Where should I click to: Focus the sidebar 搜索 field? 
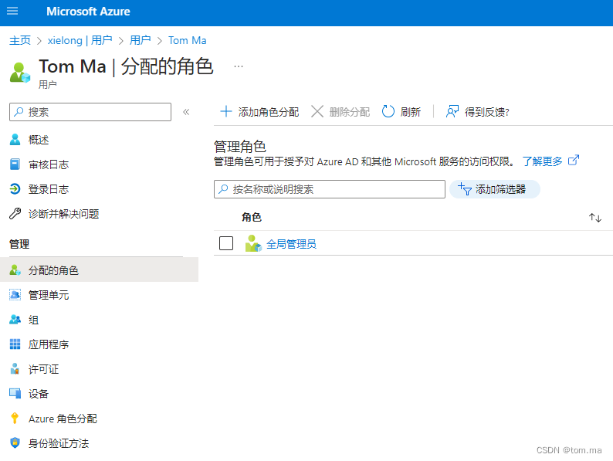pyautogui.click(x=90, y=112)
